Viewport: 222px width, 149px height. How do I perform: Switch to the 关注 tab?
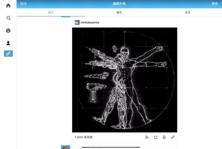click(x=188, y=13)
